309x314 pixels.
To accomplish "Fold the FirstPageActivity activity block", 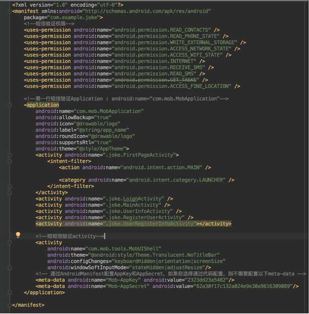I will pos(10,155).
